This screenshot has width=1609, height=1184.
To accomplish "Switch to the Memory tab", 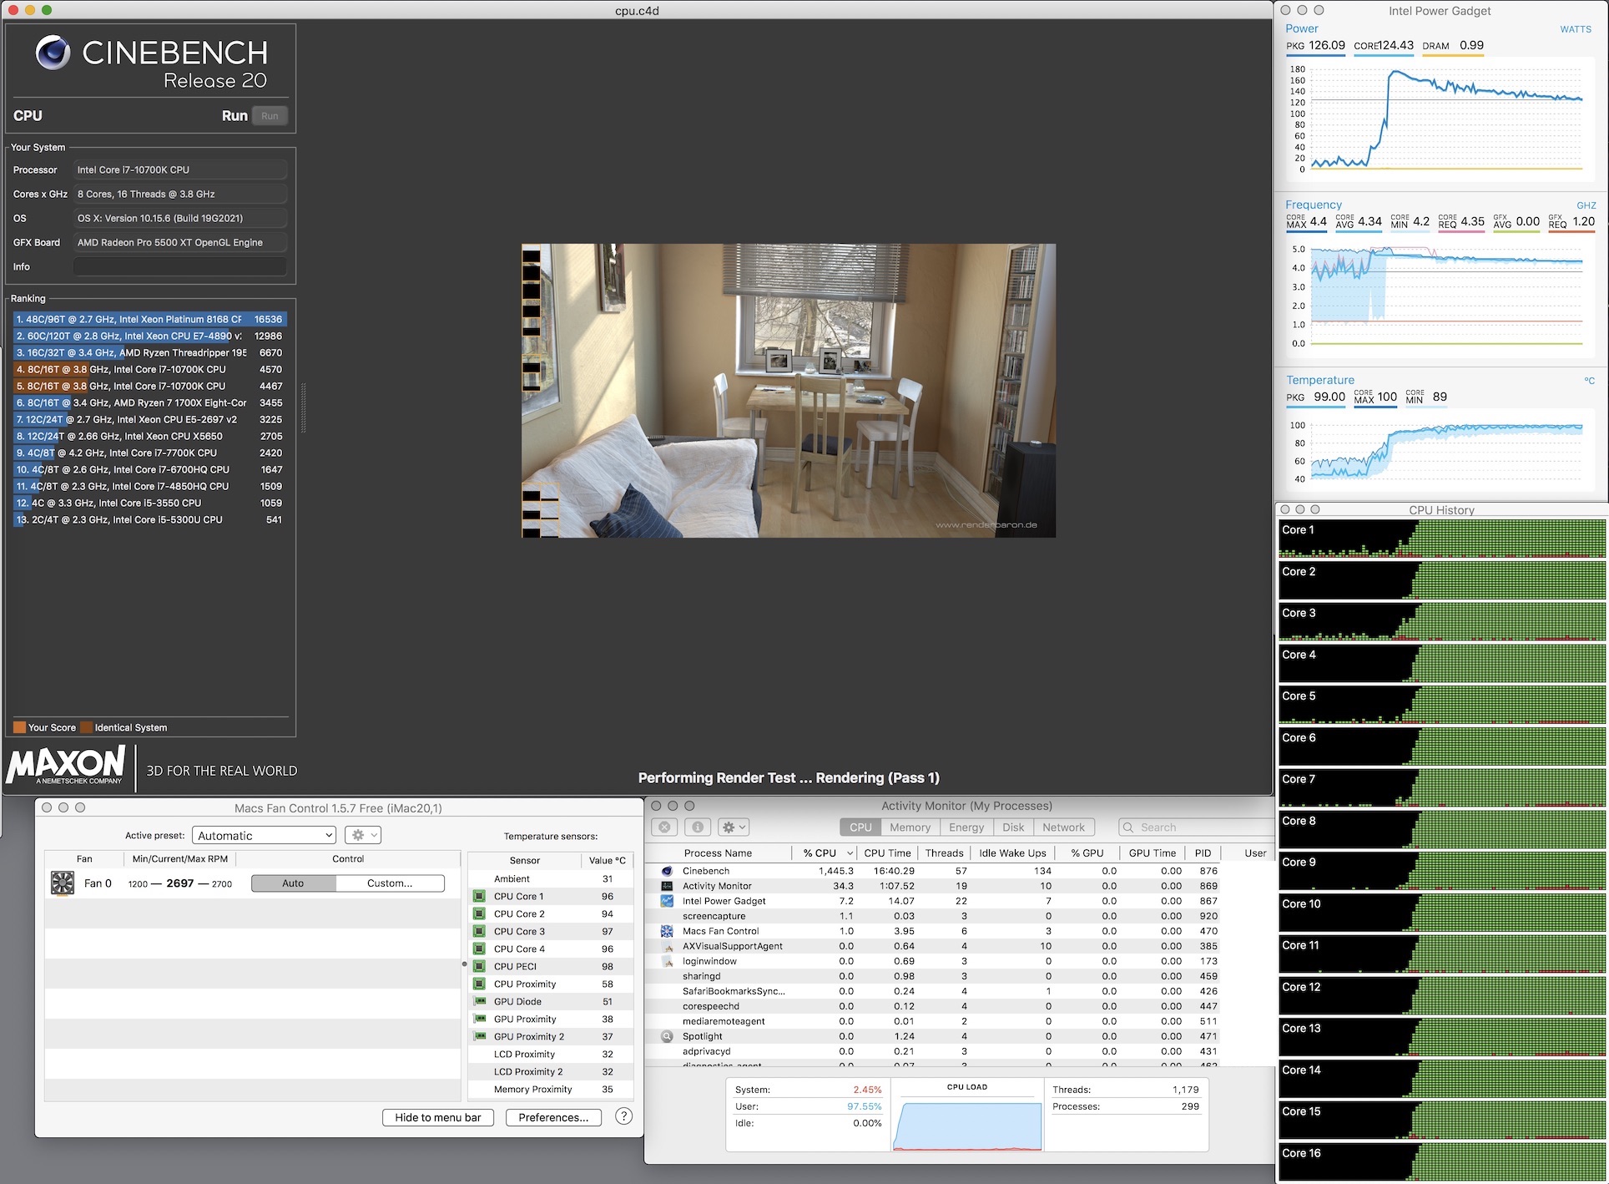I will pos(910,827).
